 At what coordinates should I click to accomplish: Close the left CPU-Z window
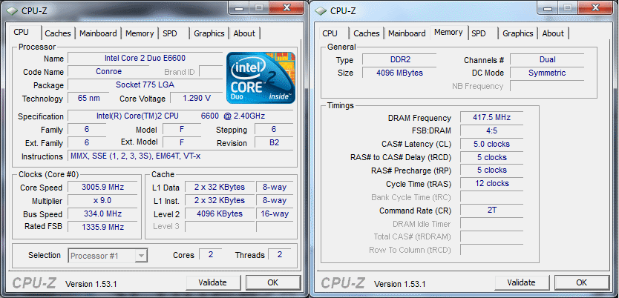click(x=286, y=7)
